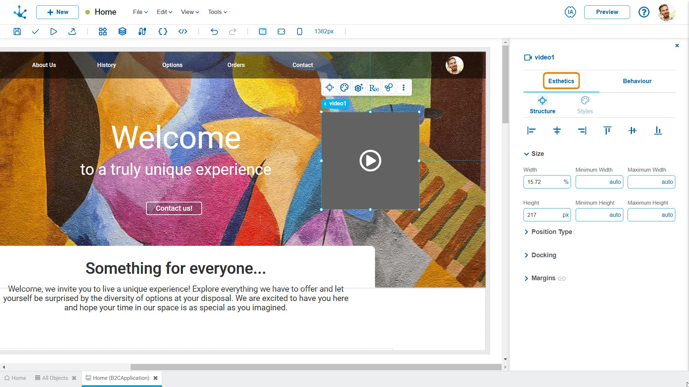Click the export/publish arrow icon

coord(72,31)
